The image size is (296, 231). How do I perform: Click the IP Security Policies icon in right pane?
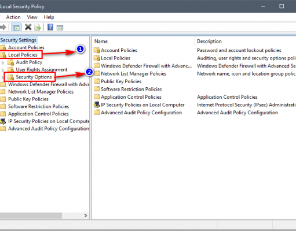97,105
